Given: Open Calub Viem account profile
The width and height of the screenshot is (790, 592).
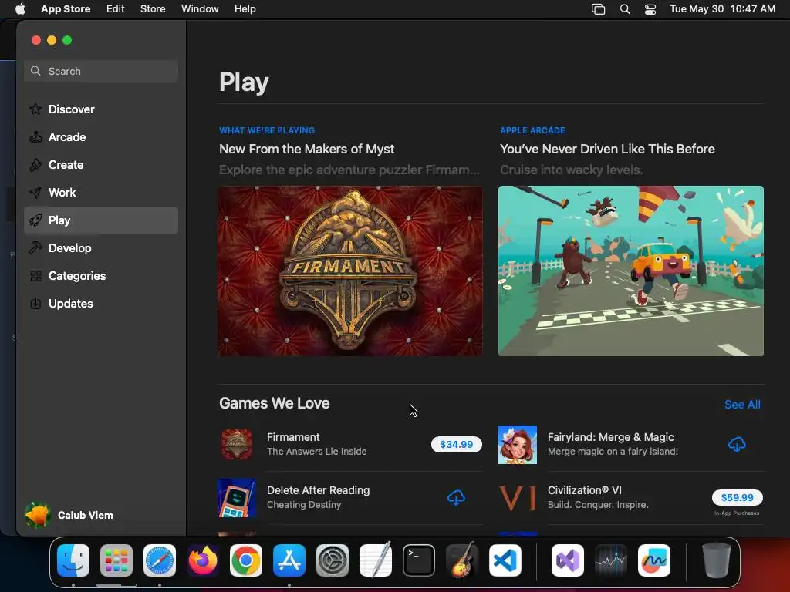Looking at the screenshot, I should [69, 515].
